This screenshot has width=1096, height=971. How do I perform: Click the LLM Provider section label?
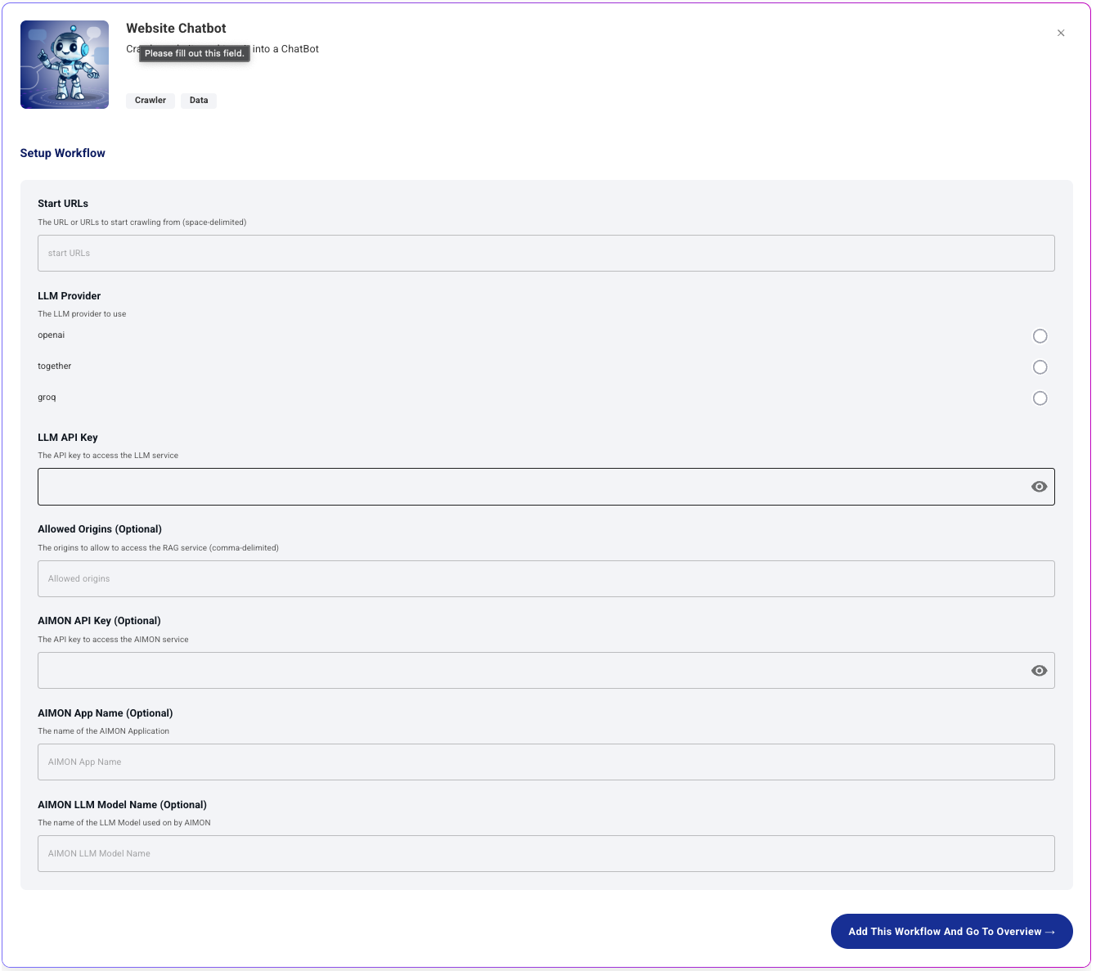coord(70,296)
